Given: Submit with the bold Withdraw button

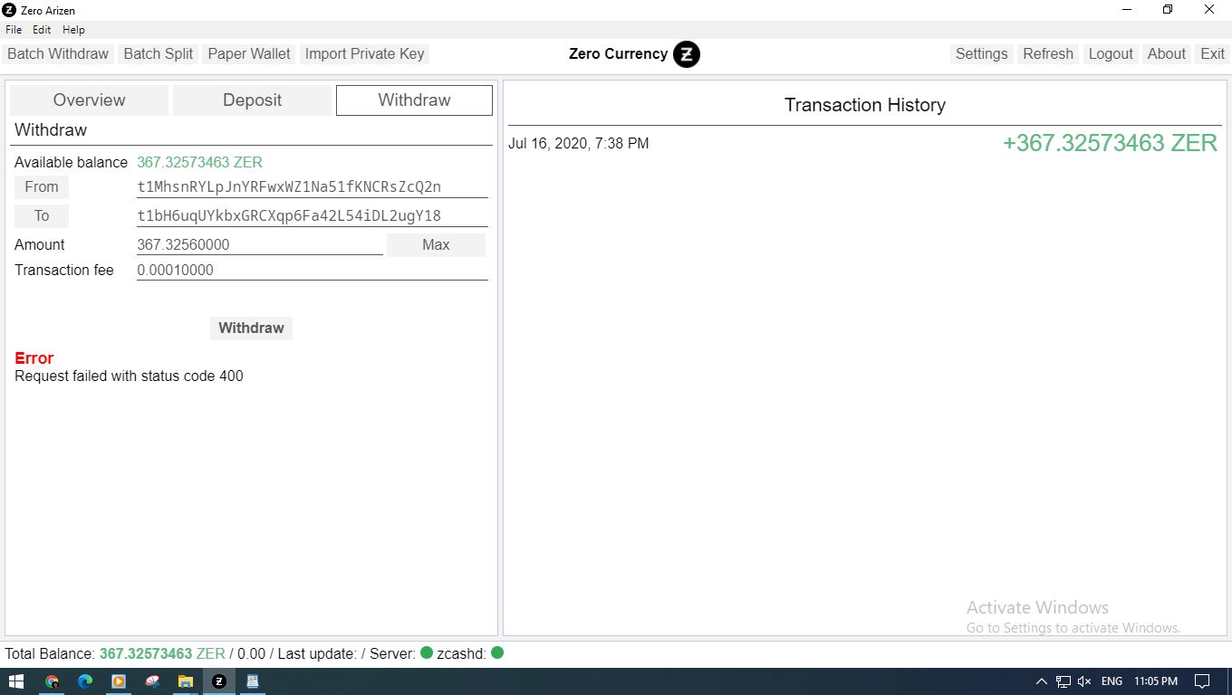Looking at the screenshot, I should (x=251, y=328).
